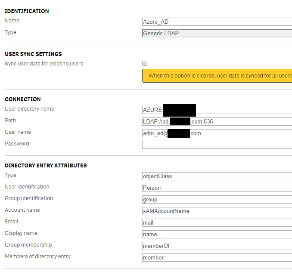Screen dimensions: 292x278
Task: Click the Email field containing mail
Action: 217,223
